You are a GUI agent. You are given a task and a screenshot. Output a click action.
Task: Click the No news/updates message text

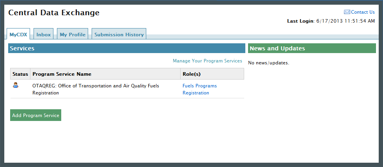click(269, 63)
